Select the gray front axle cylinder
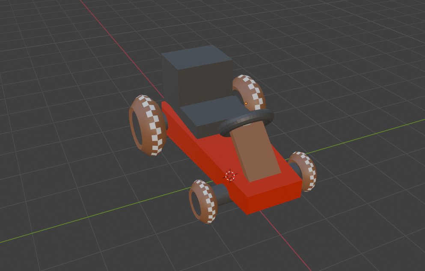The image size is (425, 271). 222,194
